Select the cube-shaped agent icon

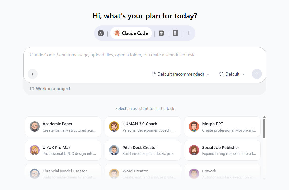(161, 33)
